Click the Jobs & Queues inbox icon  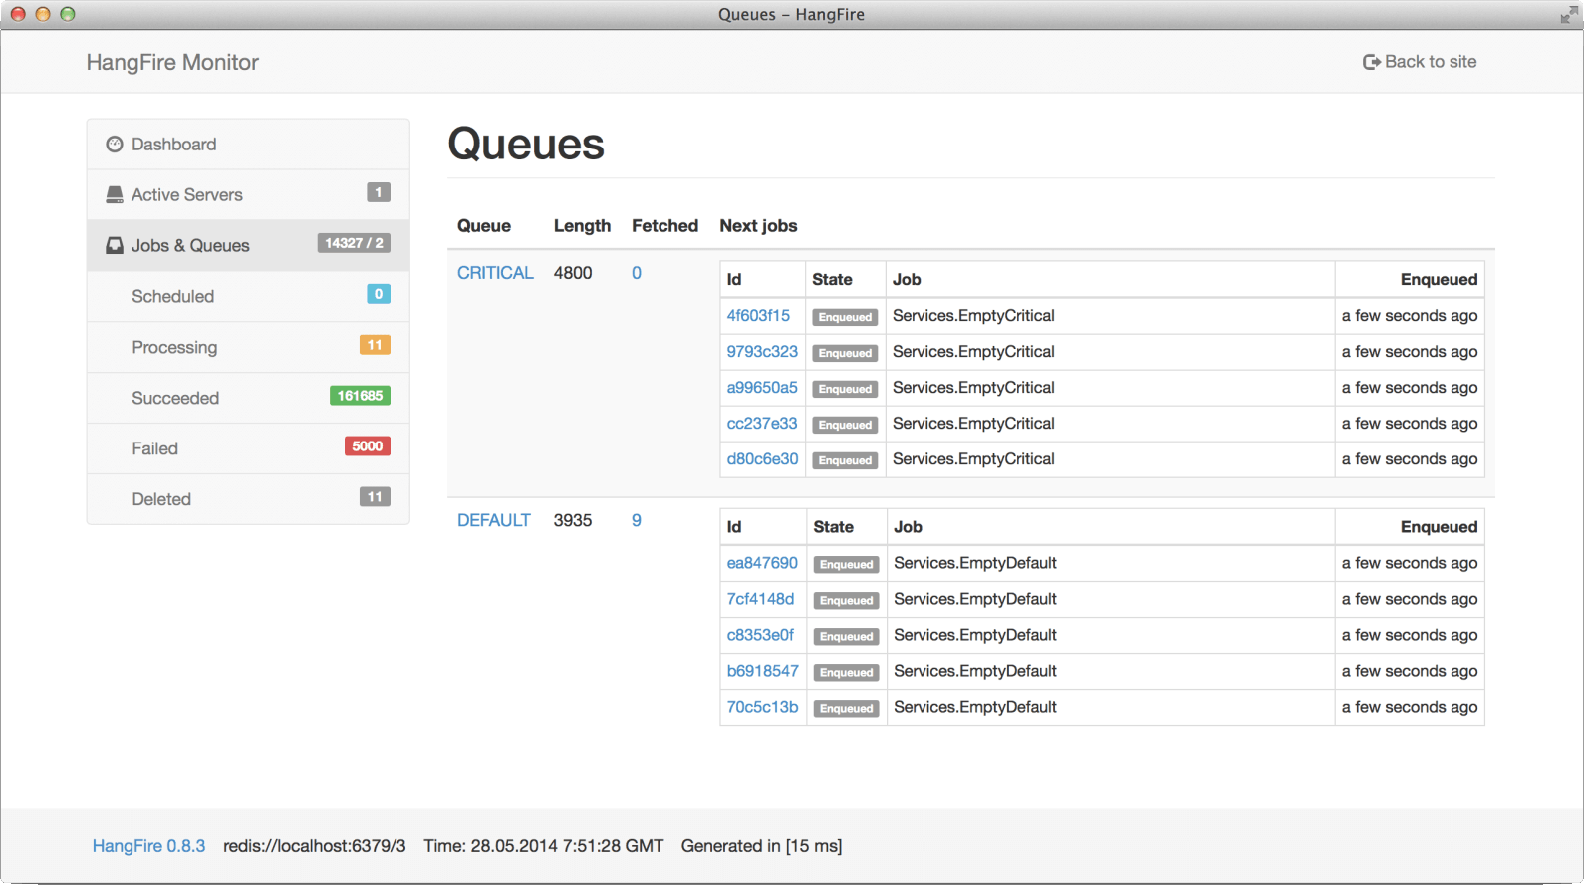pyautogui.click(x=115, y=246)
